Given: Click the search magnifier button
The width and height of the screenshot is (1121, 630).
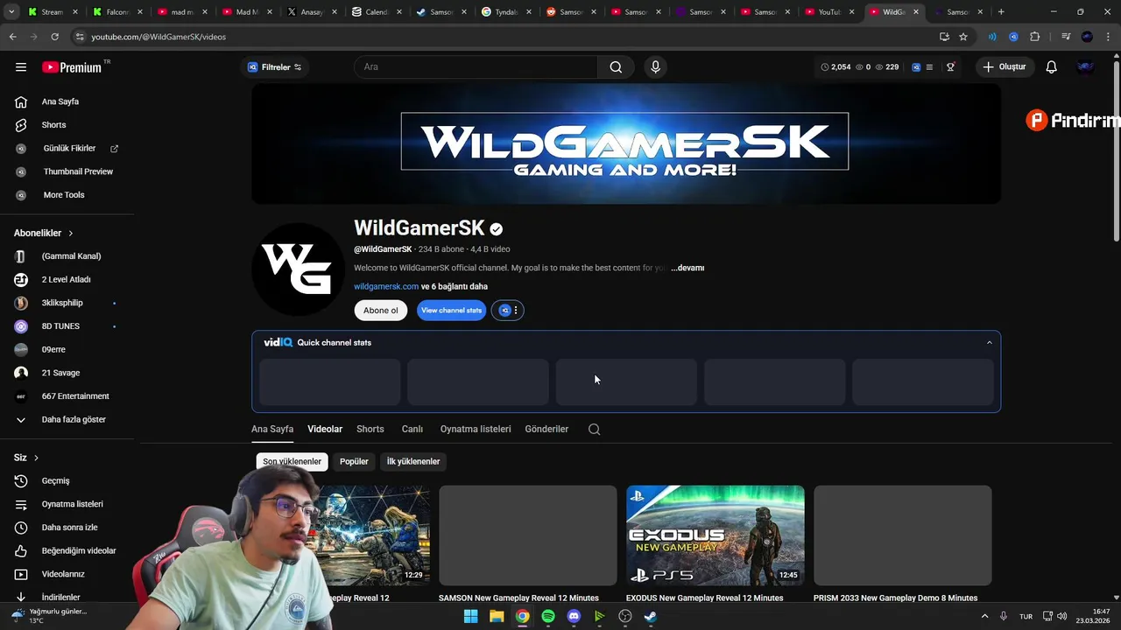Looking at the screenshot, I should (x=616, y=67).
